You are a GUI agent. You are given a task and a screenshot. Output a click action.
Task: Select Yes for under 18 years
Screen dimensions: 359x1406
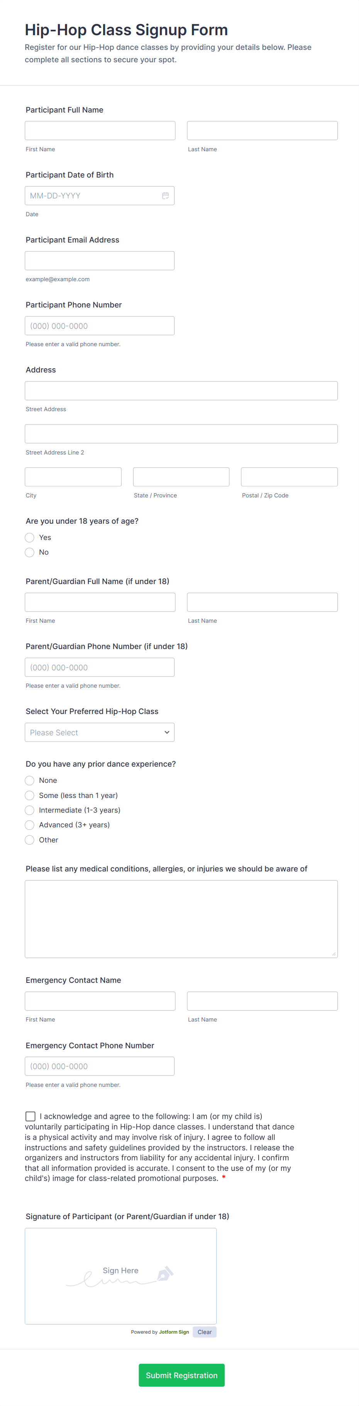tap(30, 538)
